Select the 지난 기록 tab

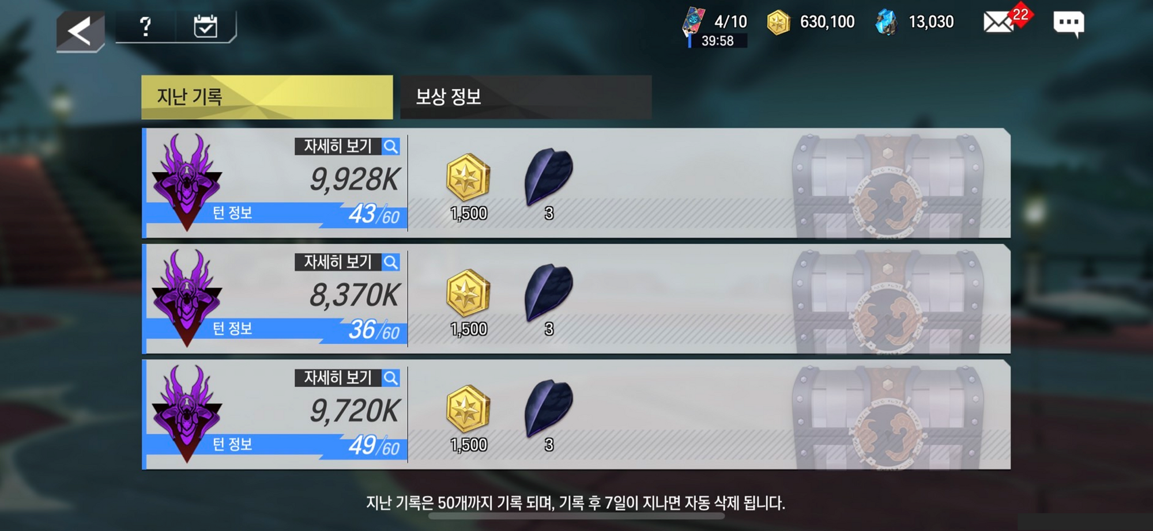click(267, 97)
